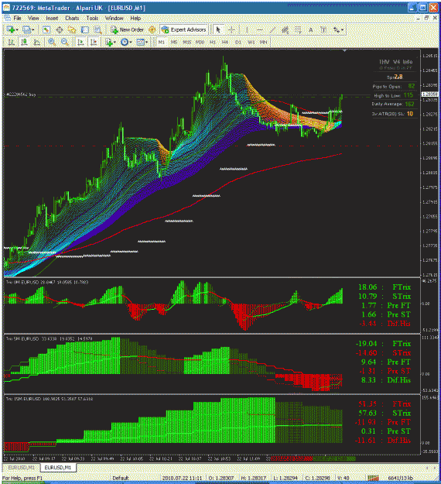Screen dimensions: 441x484
Task: Open the Insert menu
Action: [52, 19]
